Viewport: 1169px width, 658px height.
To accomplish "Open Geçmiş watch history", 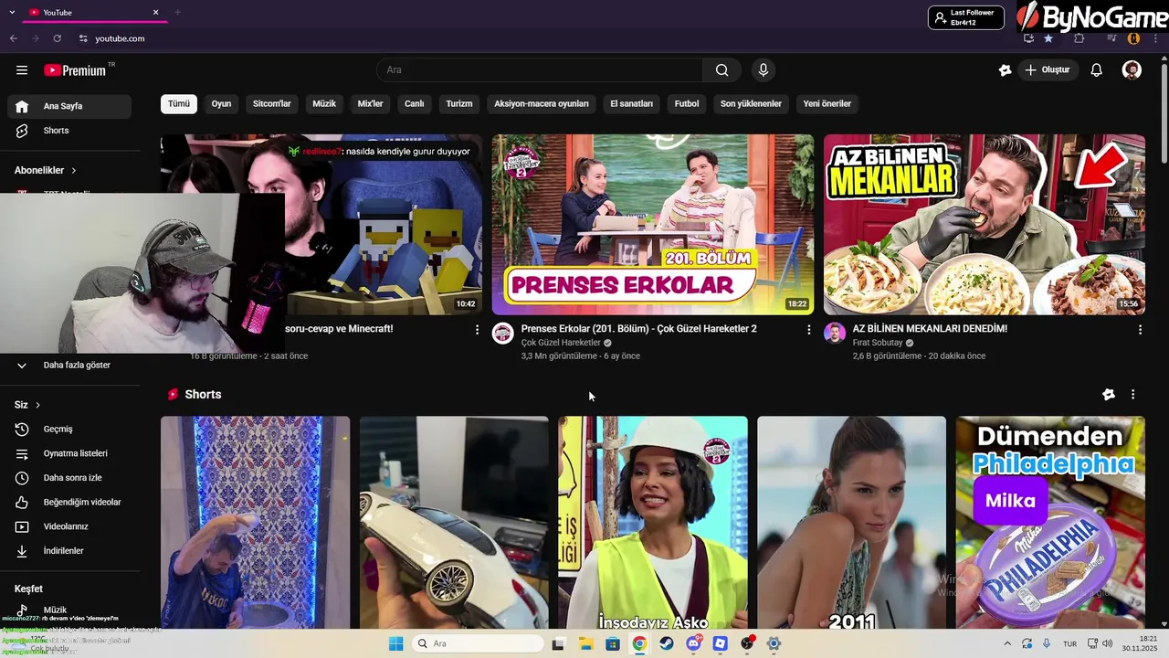I will [69, 430].
